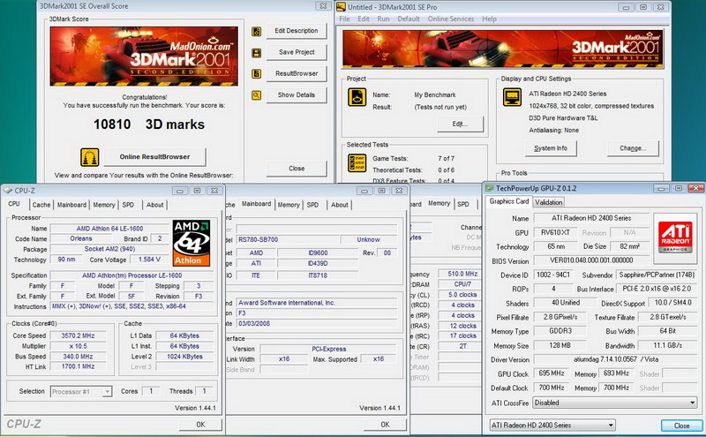The height and width of the screenshot is (437, 706).
Task: Click the Project icon in 3DMark2001 SE Pro
Action: pyautogui.click(x=357, y=97)
